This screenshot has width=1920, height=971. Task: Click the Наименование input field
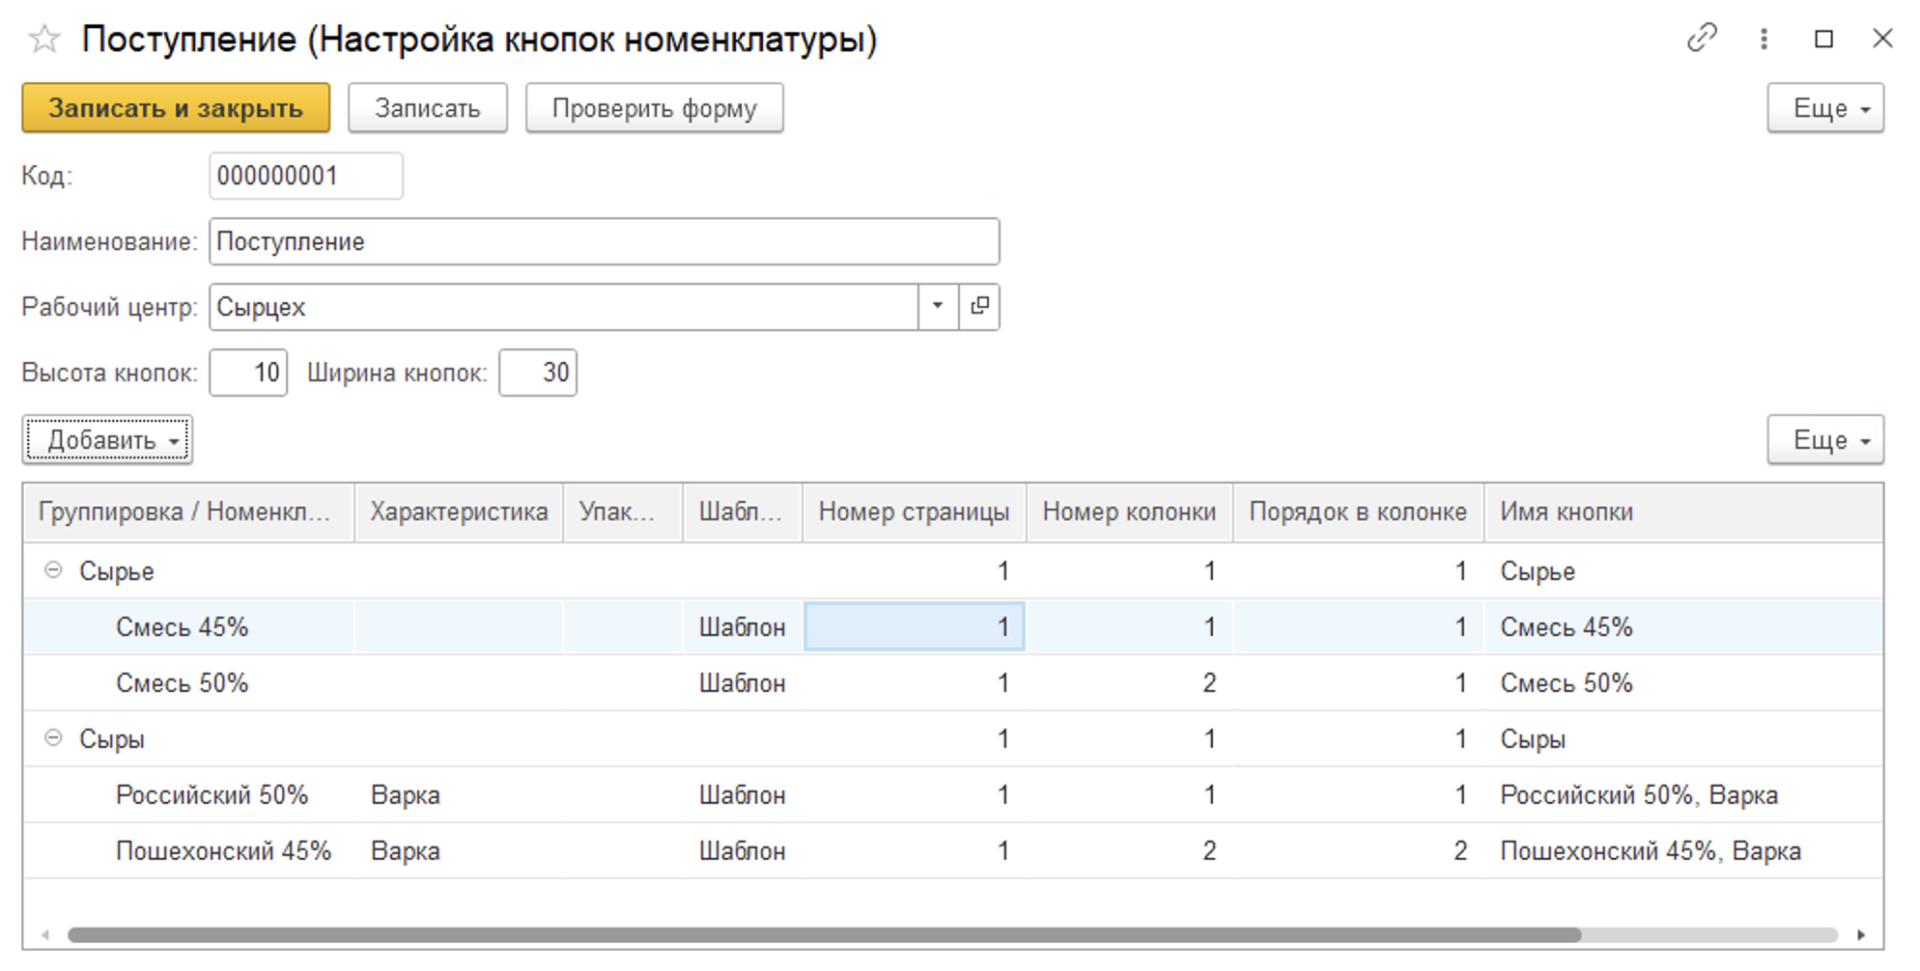604,241
